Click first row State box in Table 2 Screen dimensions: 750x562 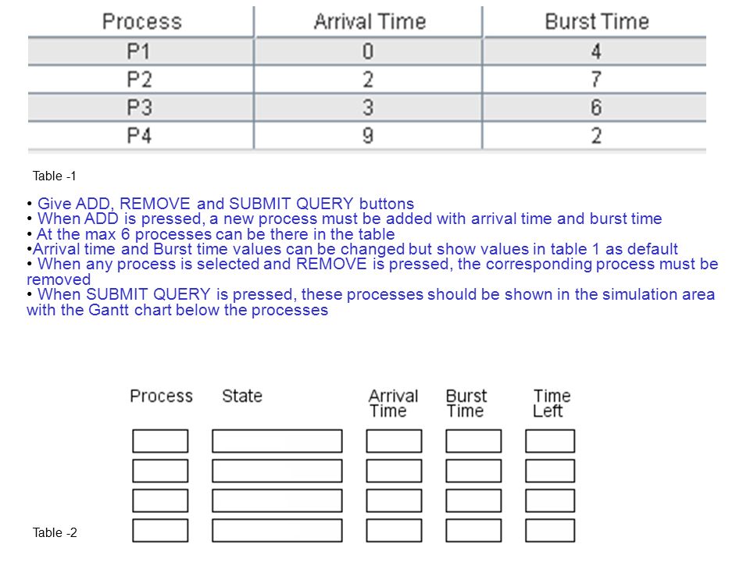pos(277,440)
